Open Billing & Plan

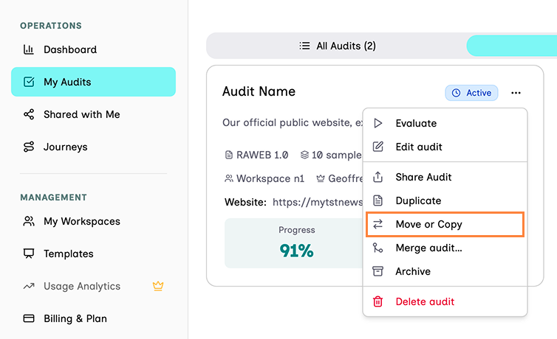[93, 318]
